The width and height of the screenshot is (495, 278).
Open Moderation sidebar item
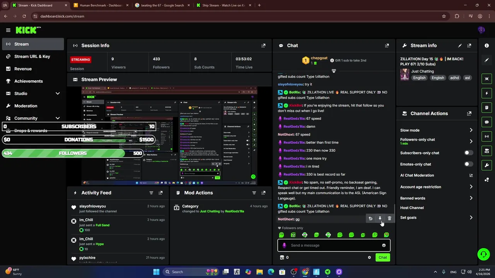pyautogui.click(x=33, y=106)
